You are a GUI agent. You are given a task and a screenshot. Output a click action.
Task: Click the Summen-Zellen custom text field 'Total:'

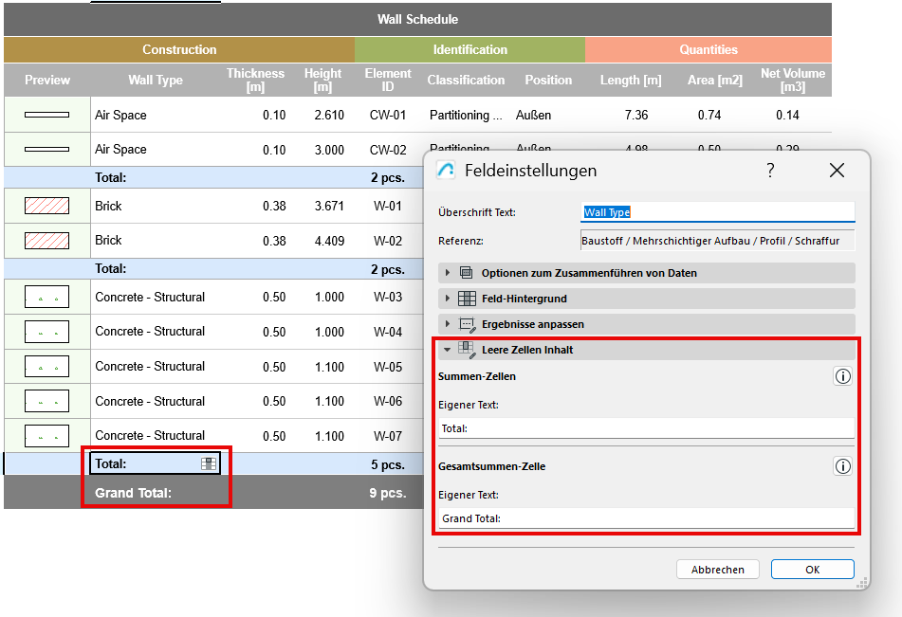tap(647, 428)
